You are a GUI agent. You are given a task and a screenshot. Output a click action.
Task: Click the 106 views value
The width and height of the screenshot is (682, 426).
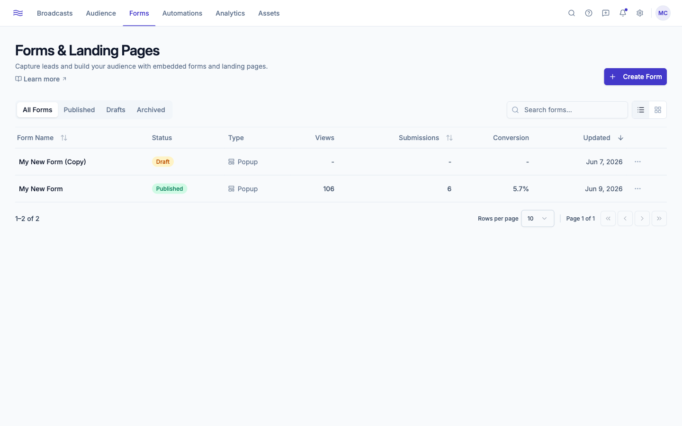329,189
